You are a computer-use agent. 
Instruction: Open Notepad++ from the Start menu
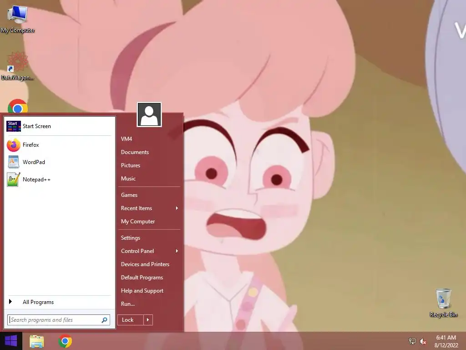pyautogui.click(x=59, y=180)
